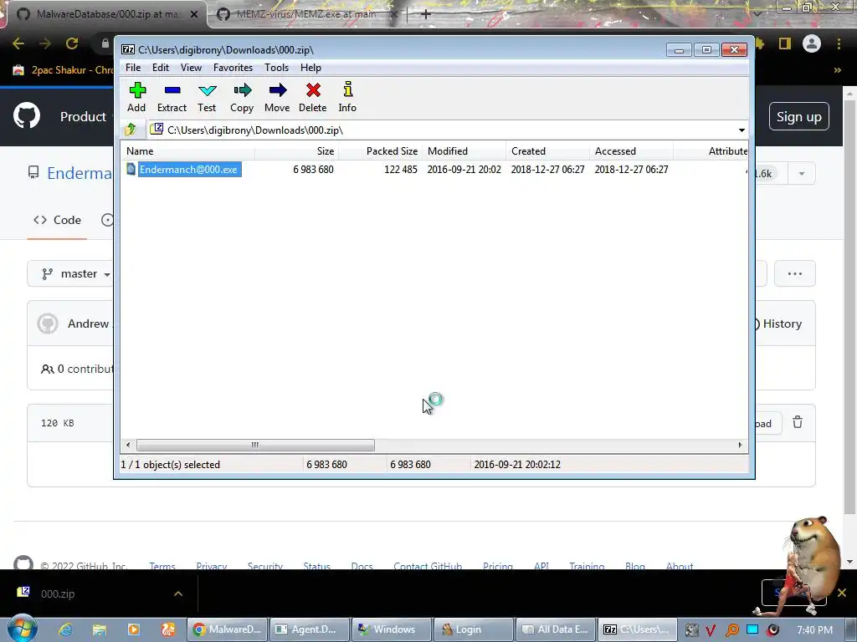The image size is (857, 642).
Task: Open the 2pac Shakur bookmark
Action: (62, 70)
